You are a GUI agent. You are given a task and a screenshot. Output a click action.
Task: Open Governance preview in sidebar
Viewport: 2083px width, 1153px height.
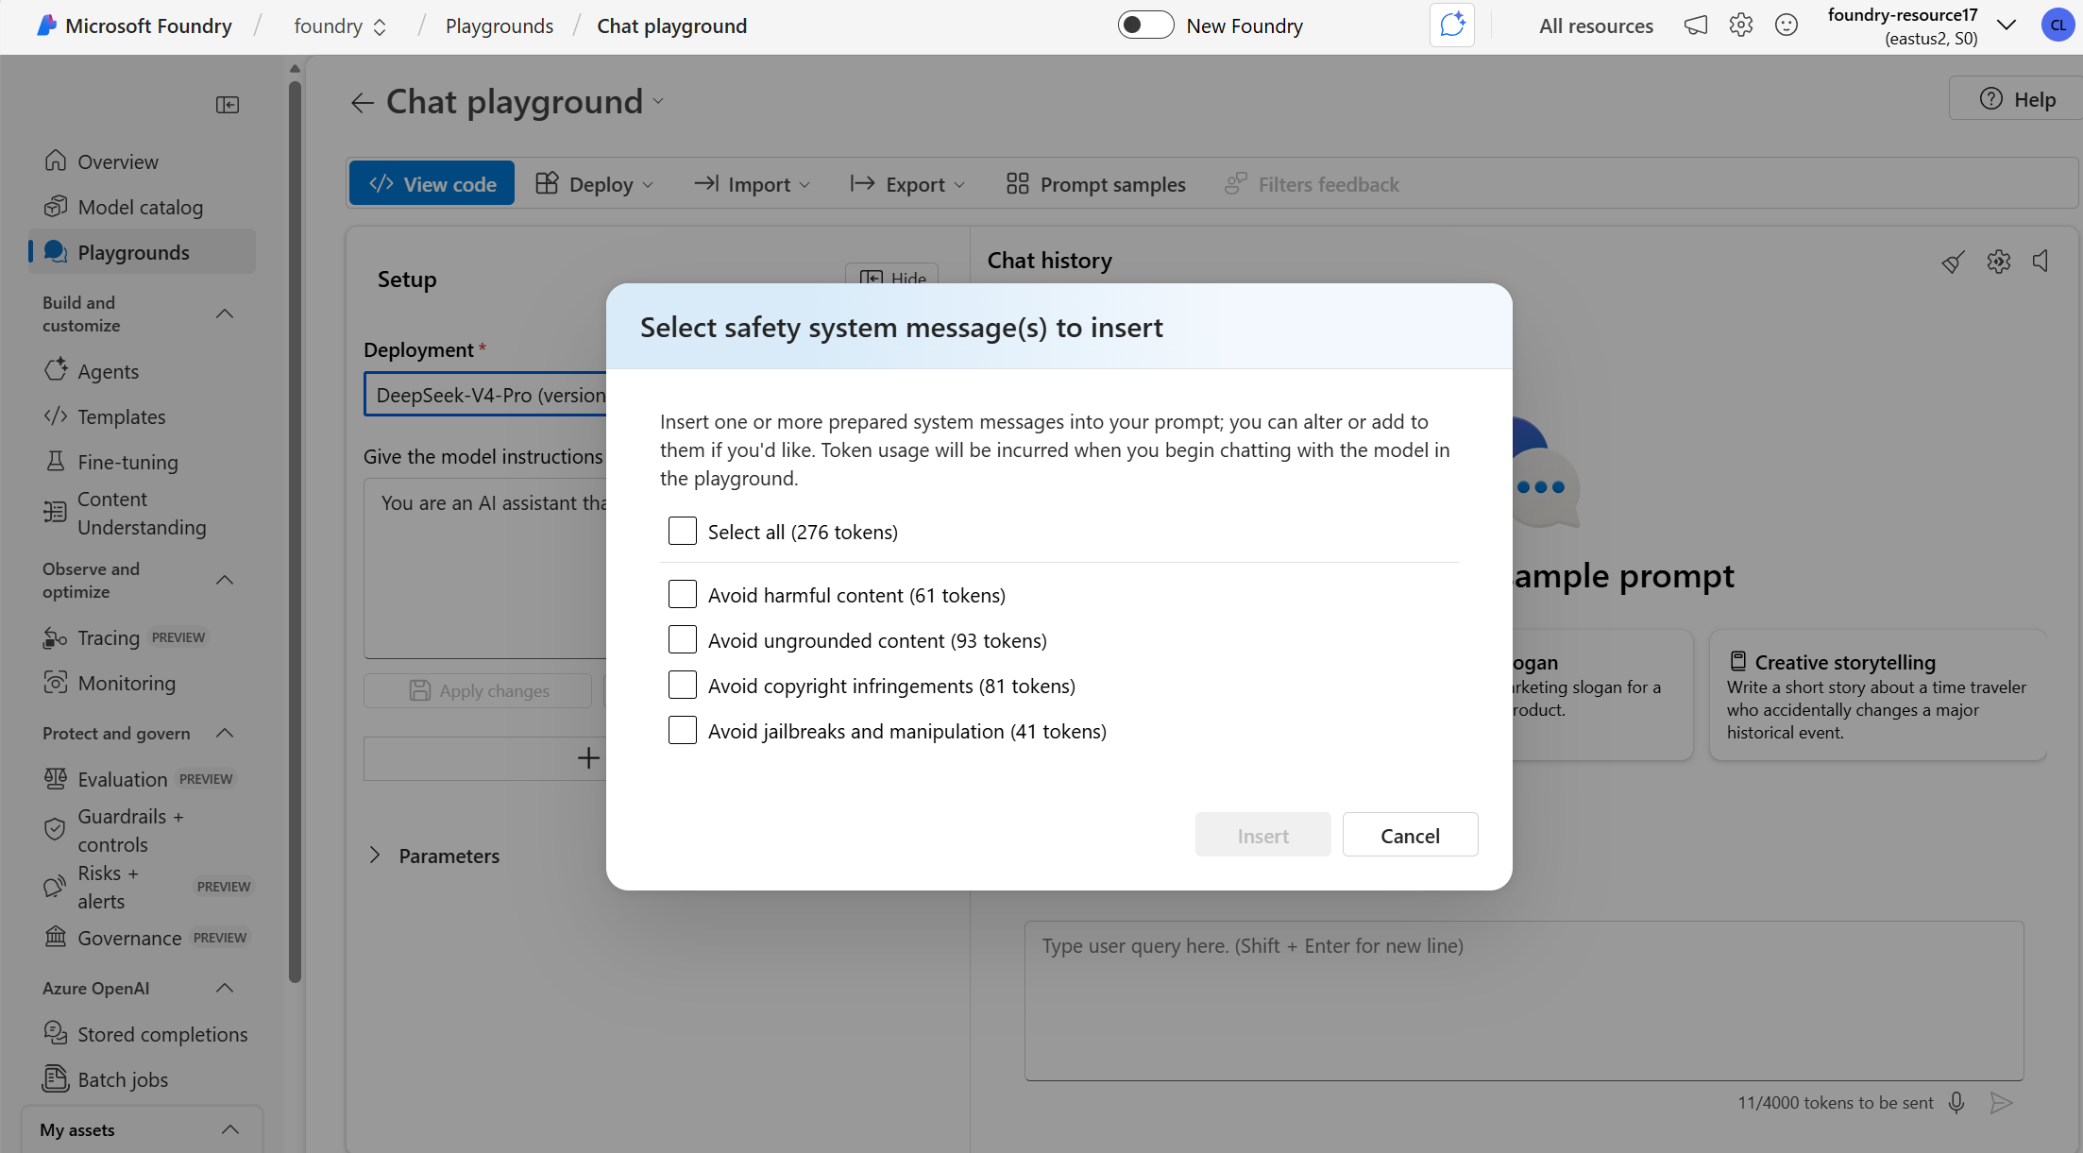pyautogui.click(x=142, y=938)
